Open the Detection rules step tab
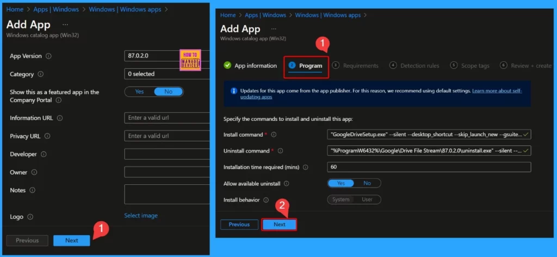557x257 pixels. click(414, 66)
